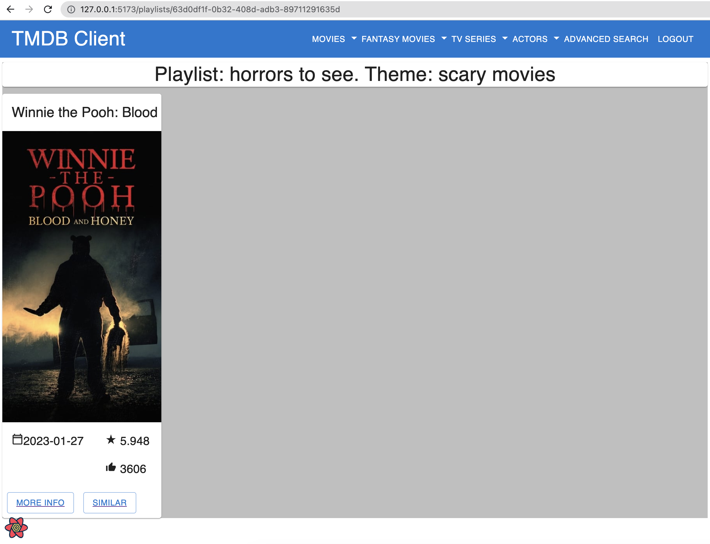710x544 pixels.
Task: Click the browser back arrow
Action: [x=10, y=9]
